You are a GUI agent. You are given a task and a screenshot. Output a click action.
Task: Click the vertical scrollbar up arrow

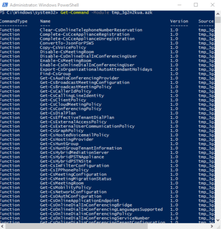pos(218,14)
